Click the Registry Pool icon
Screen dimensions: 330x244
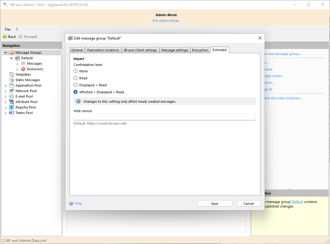pos(12,107)
